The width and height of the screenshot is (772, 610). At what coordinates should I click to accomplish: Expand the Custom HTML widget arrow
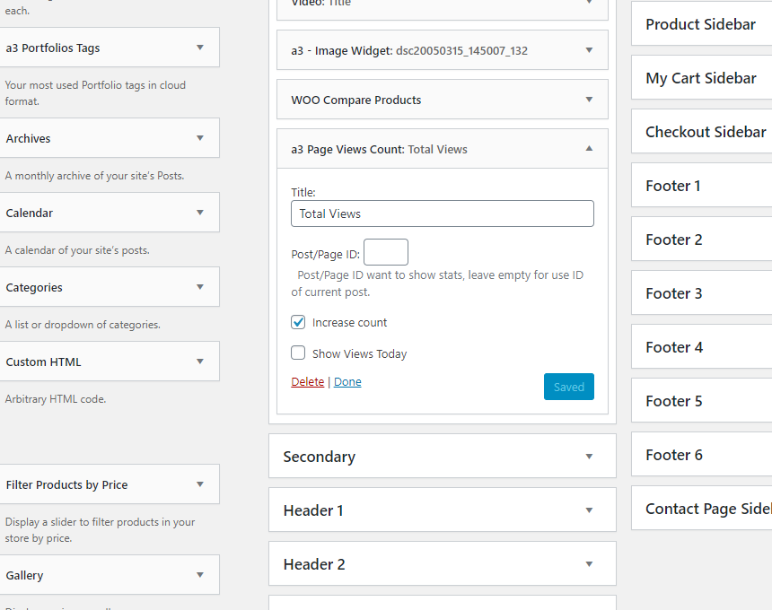click(200, 362)
